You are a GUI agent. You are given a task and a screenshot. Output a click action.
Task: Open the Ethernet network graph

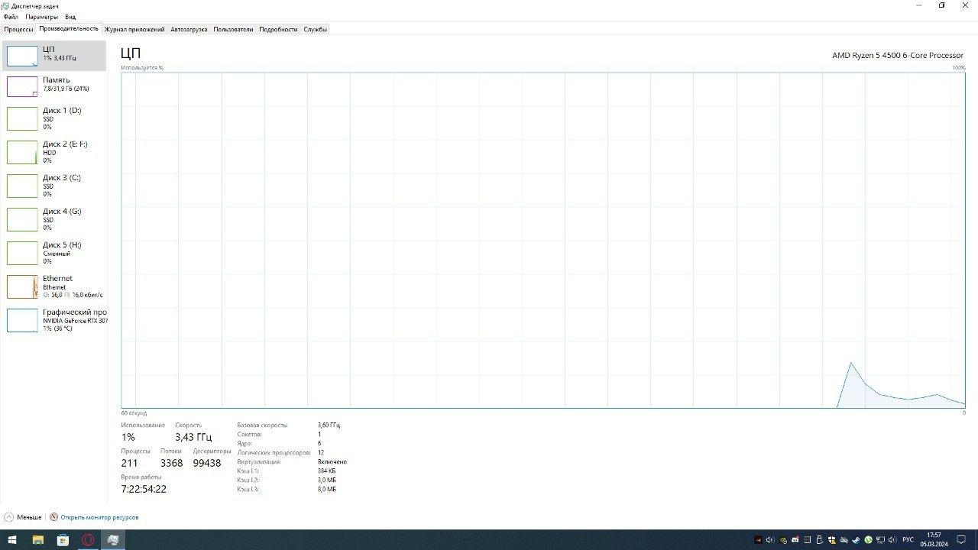pyautogui.click(x=54, y=286)
